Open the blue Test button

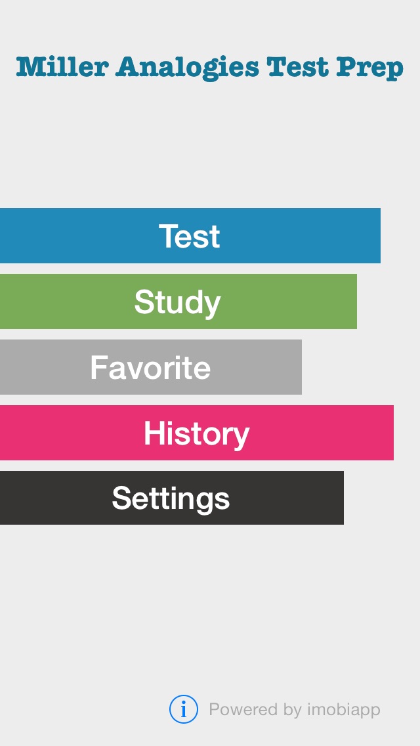[x=190, y=236]
